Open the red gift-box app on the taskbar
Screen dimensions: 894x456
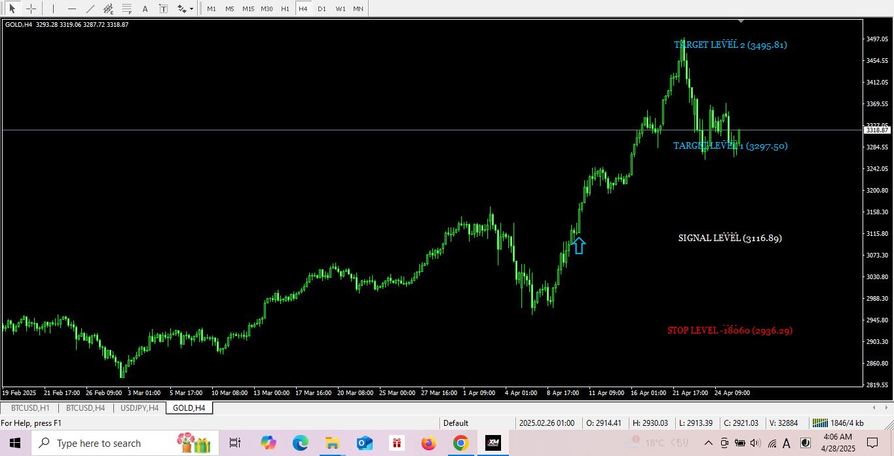pos(396,443)
